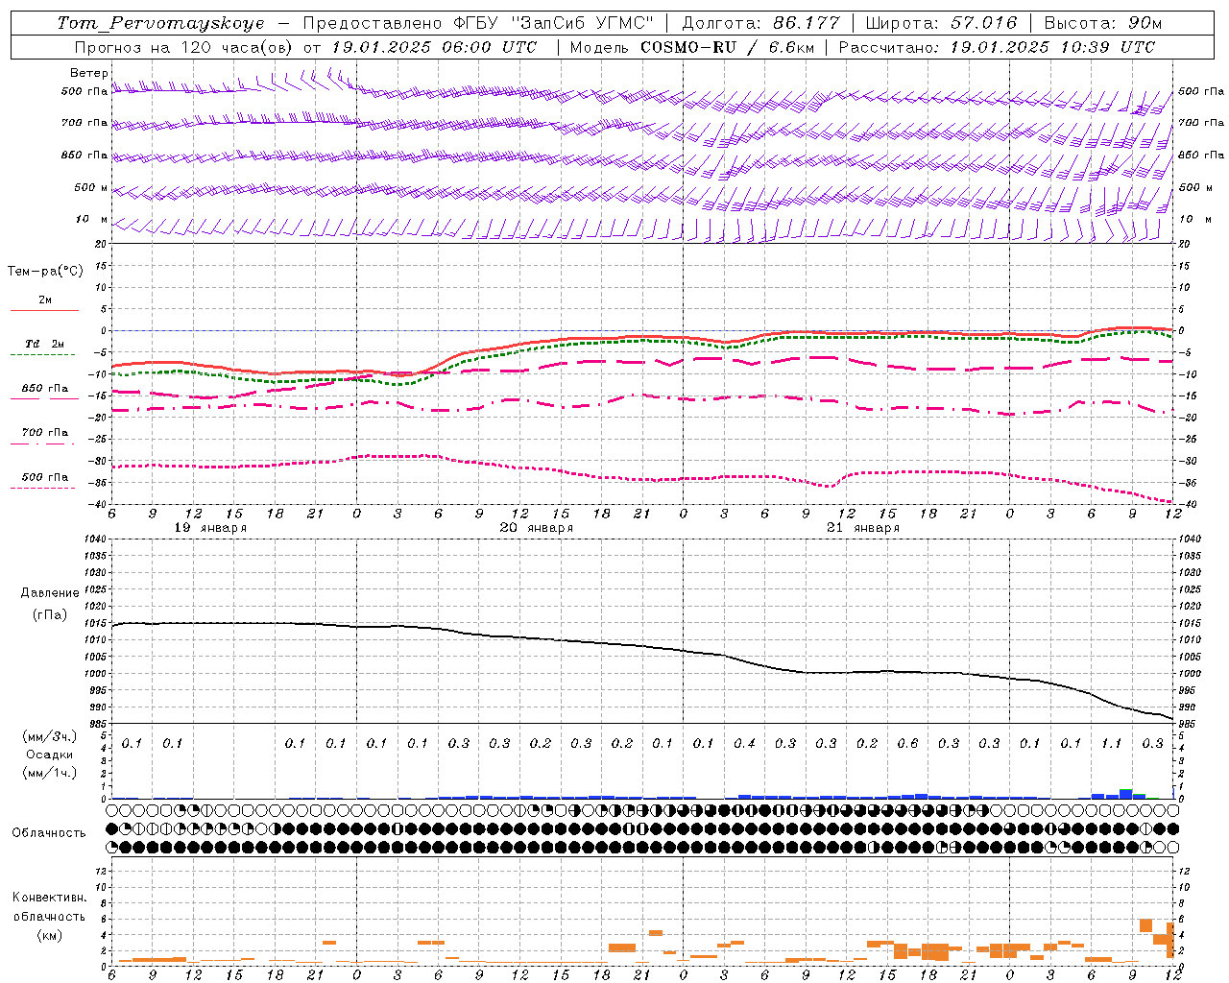Click the Тем-ра(°C) axis title
This screenshot has height=983, width=1229.
(45, 271)
